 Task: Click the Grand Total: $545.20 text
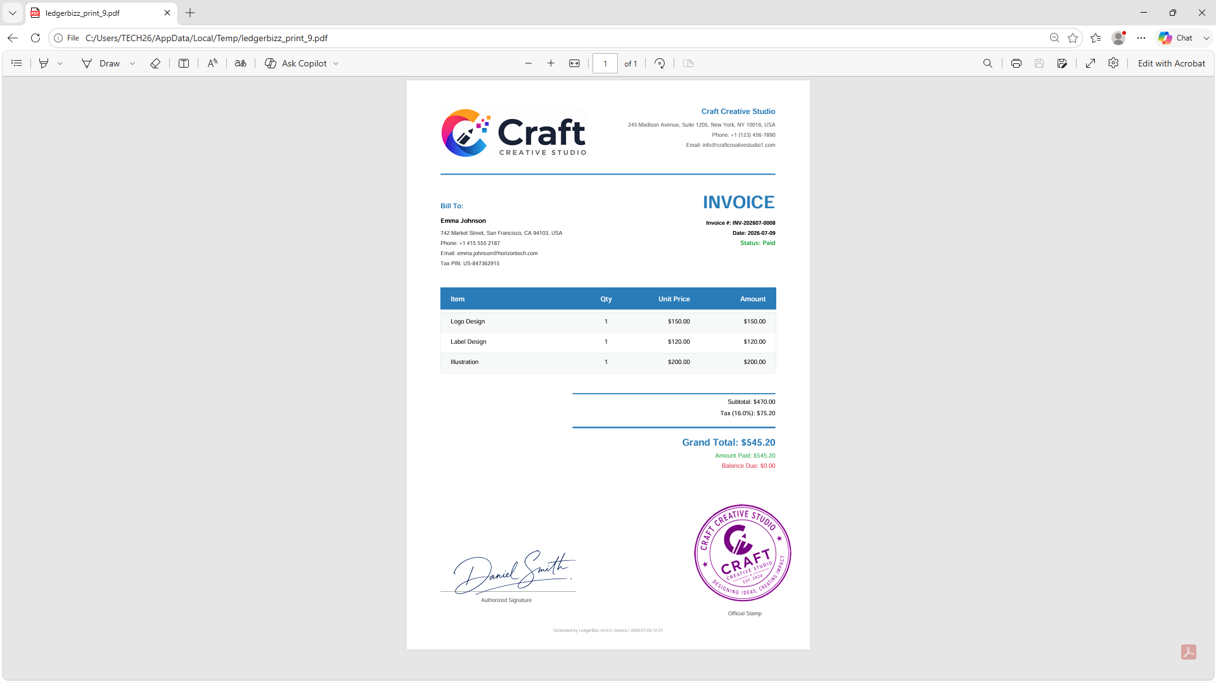click(x=729, y=442)
